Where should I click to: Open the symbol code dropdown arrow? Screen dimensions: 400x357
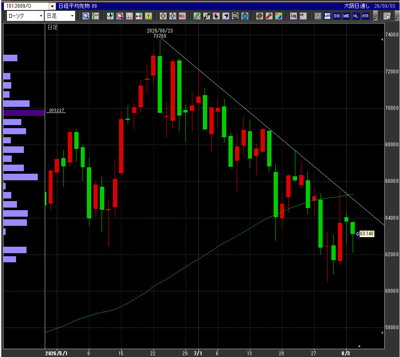tap(52, 6)
